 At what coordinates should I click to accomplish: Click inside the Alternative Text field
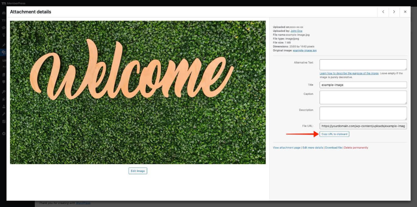[x=363, y=64]
